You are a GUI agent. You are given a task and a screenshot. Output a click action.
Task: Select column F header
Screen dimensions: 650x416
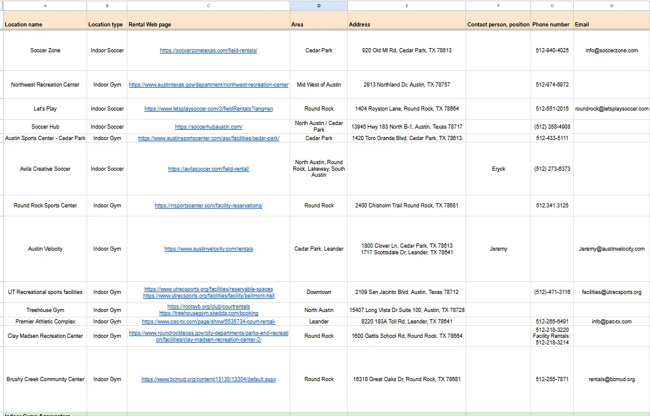coord(498,6)
